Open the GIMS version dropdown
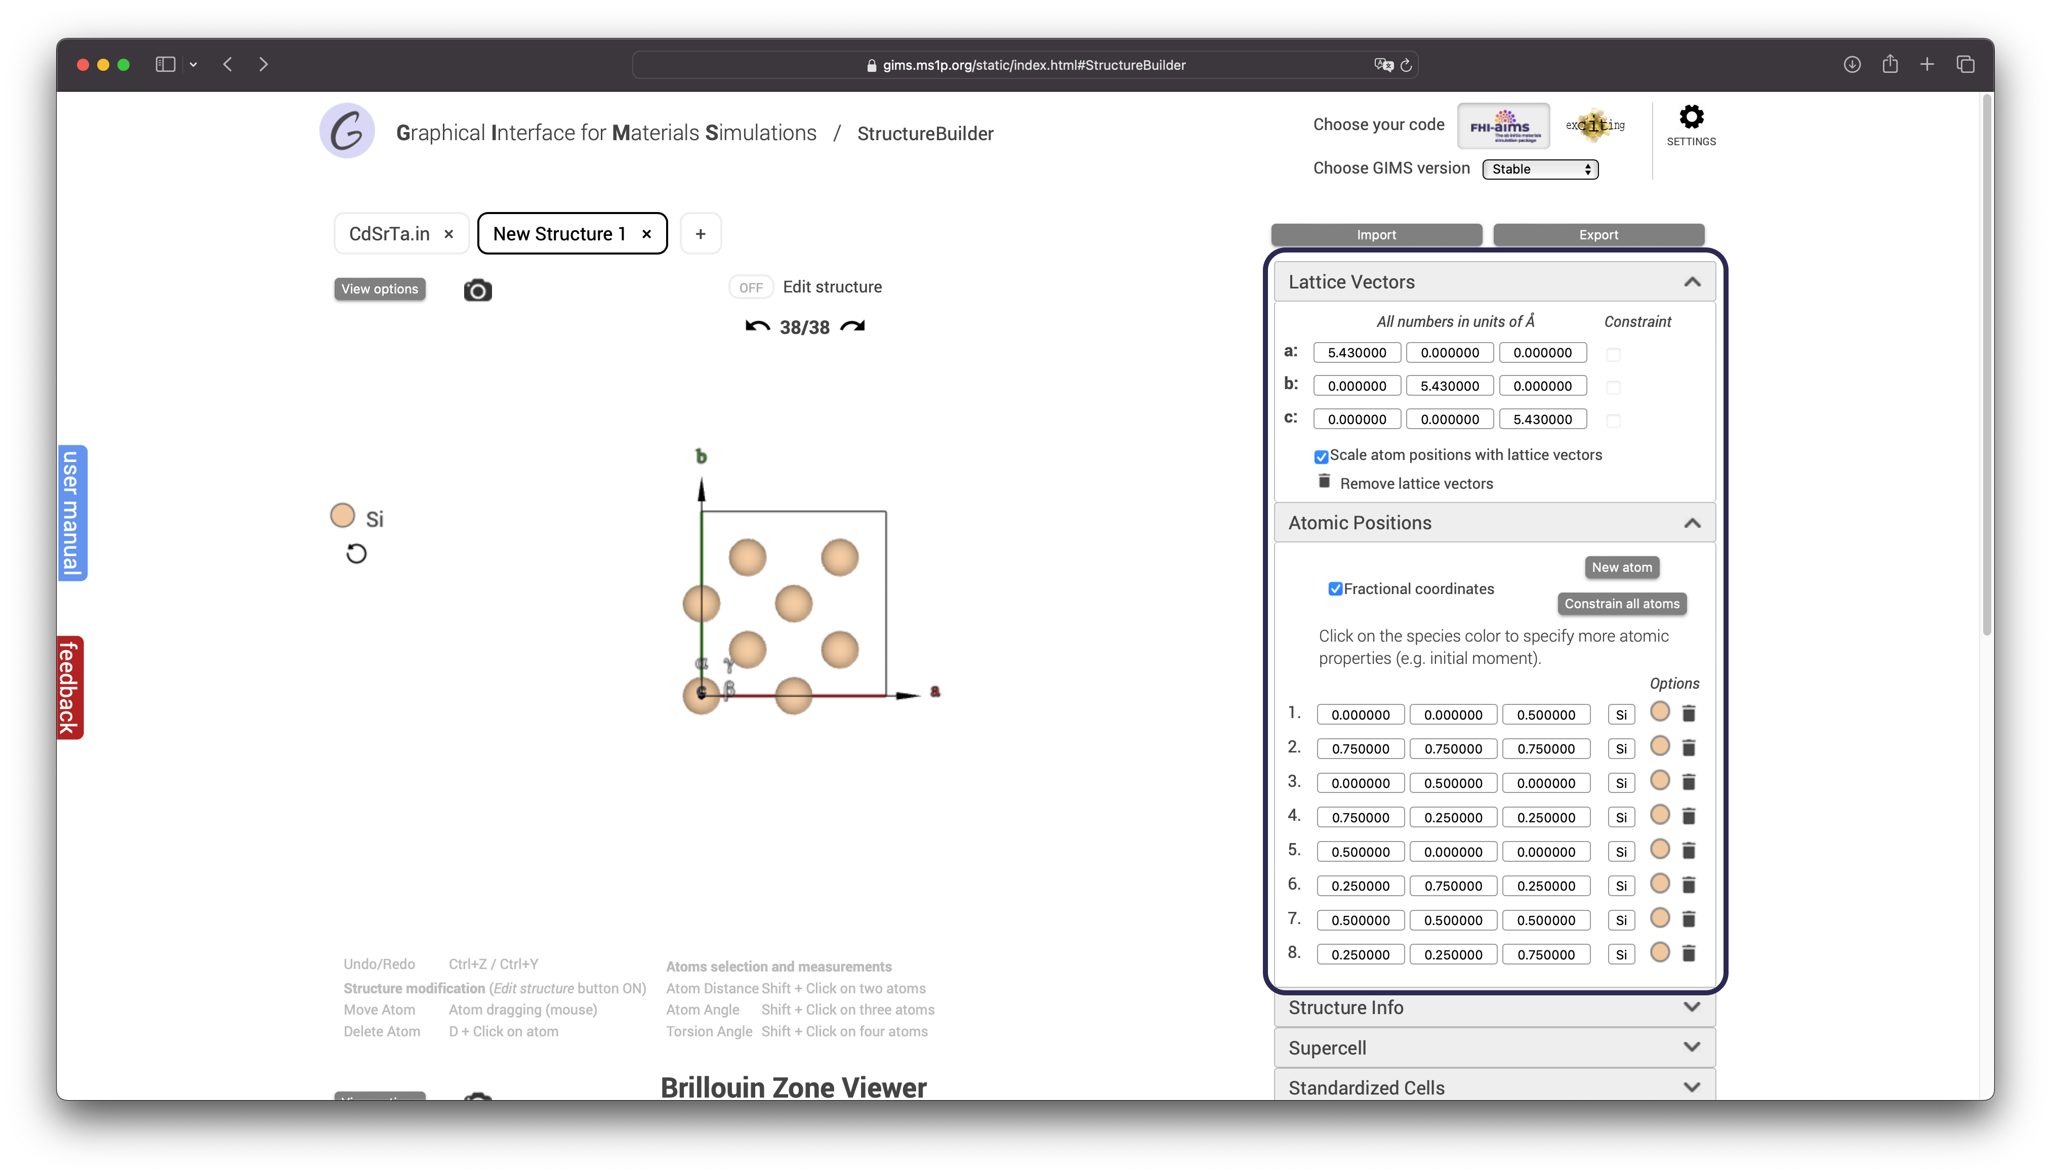 coord(1540,169)
